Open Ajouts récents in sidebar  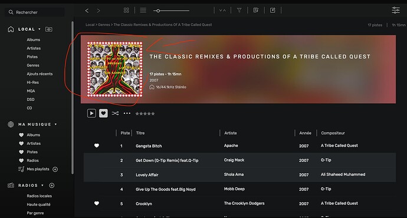click(40, 74)
